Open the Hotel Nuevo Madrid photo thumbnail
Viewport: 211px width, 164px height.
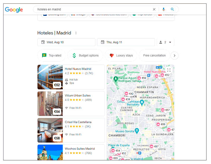click(x=50, y=77)
